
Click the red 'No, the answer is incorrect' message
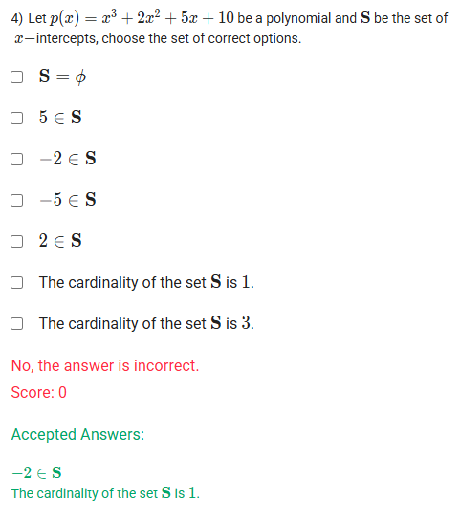105,366
